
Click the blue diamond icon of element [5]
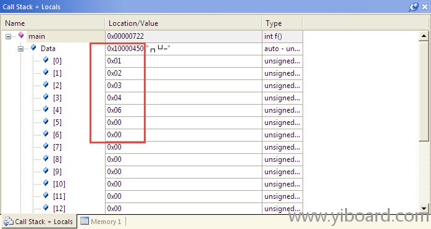click(x=46, y=122)
